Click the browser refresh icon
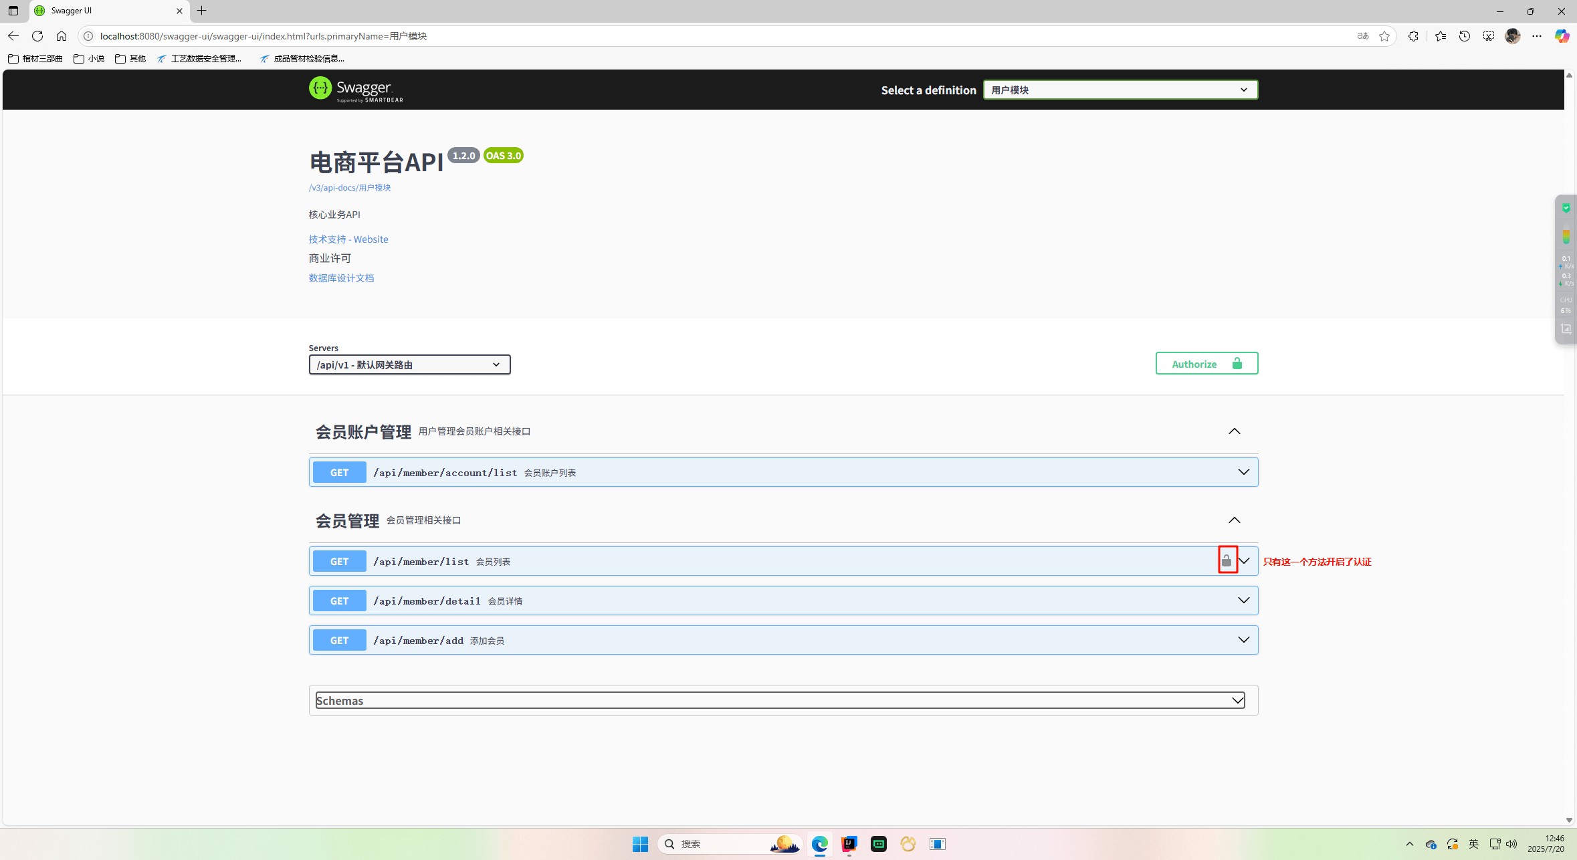Viewport: 1577px width, 860px height. click(37, 36)
